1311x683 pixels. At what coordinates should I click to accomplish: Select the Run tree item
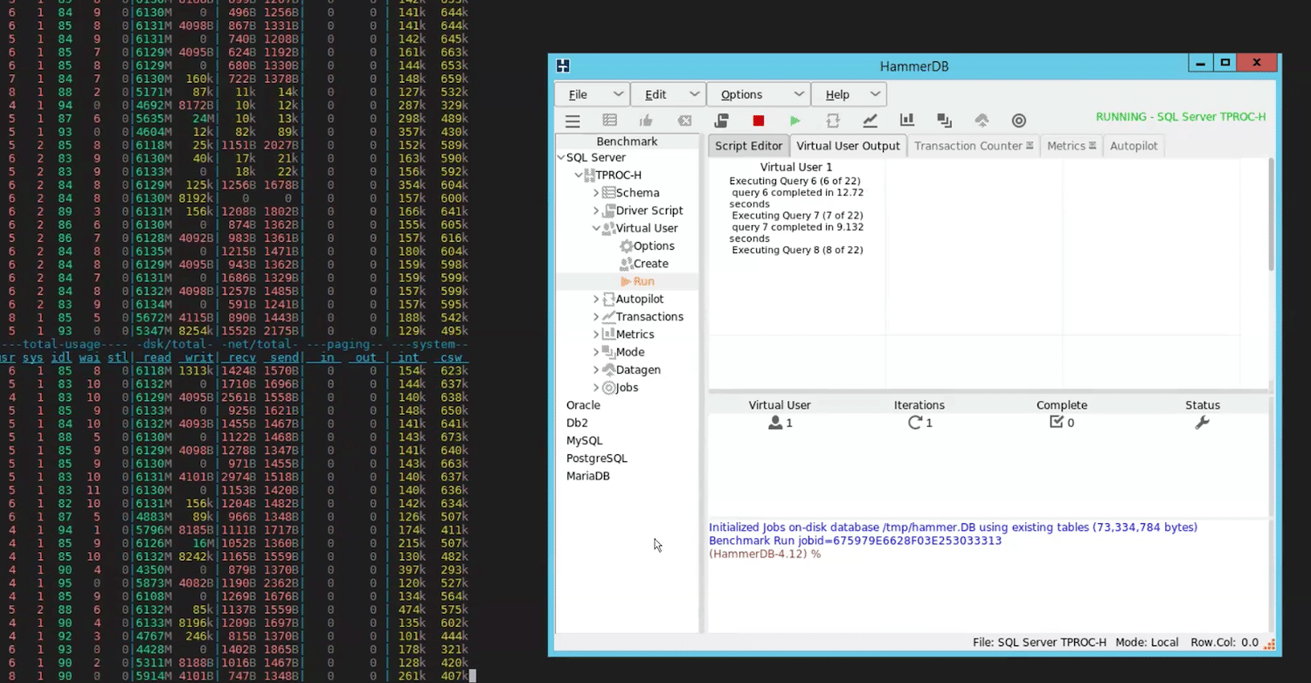pos(644,281)
